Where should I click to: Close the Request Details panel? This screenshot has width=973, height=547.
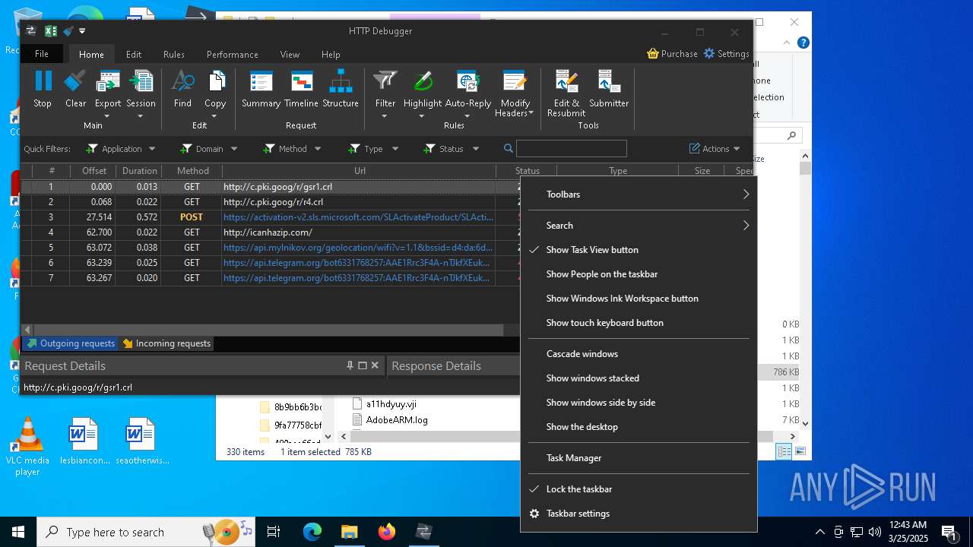[x=375, y=365]
